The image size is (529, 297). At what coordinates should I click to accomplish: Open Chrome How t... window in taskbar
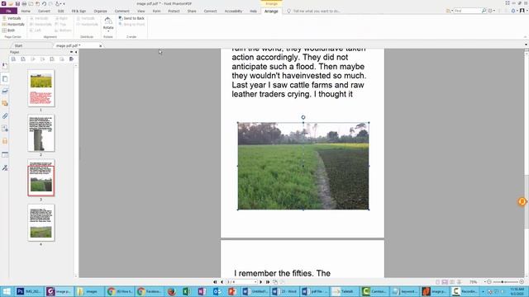[x=120, y=291]
